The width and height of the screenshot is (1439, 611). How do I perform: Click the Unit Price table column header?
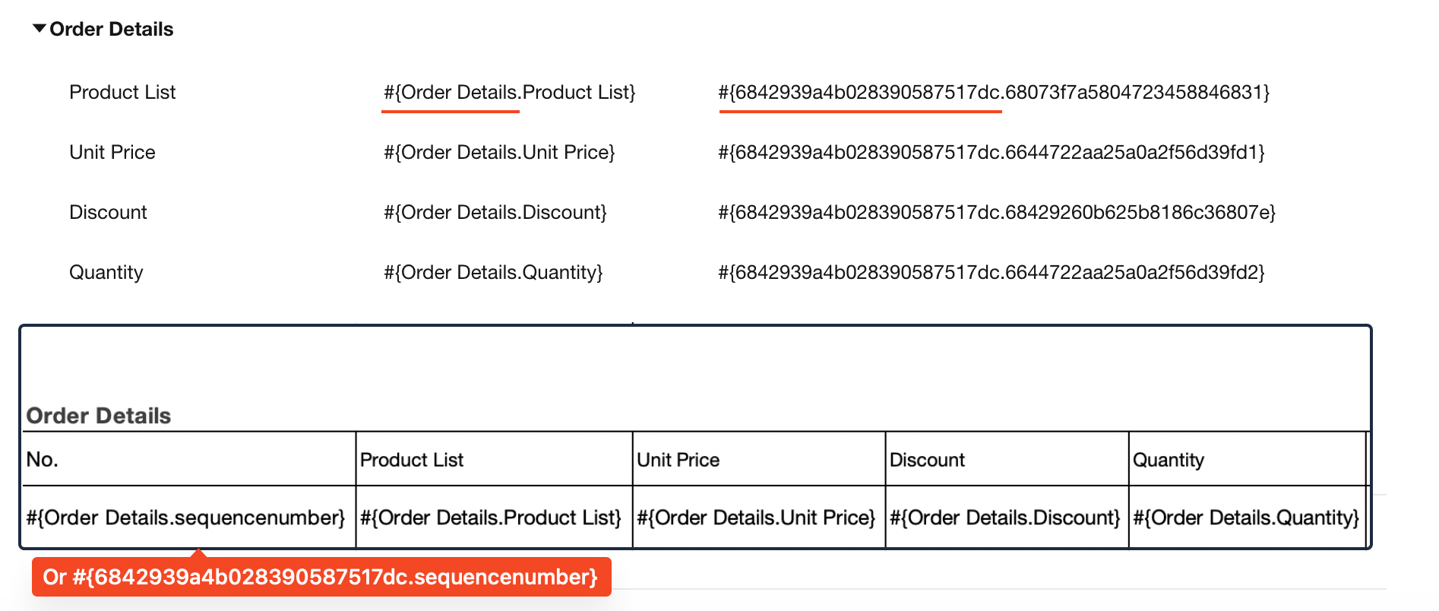[x=678, y=460]
